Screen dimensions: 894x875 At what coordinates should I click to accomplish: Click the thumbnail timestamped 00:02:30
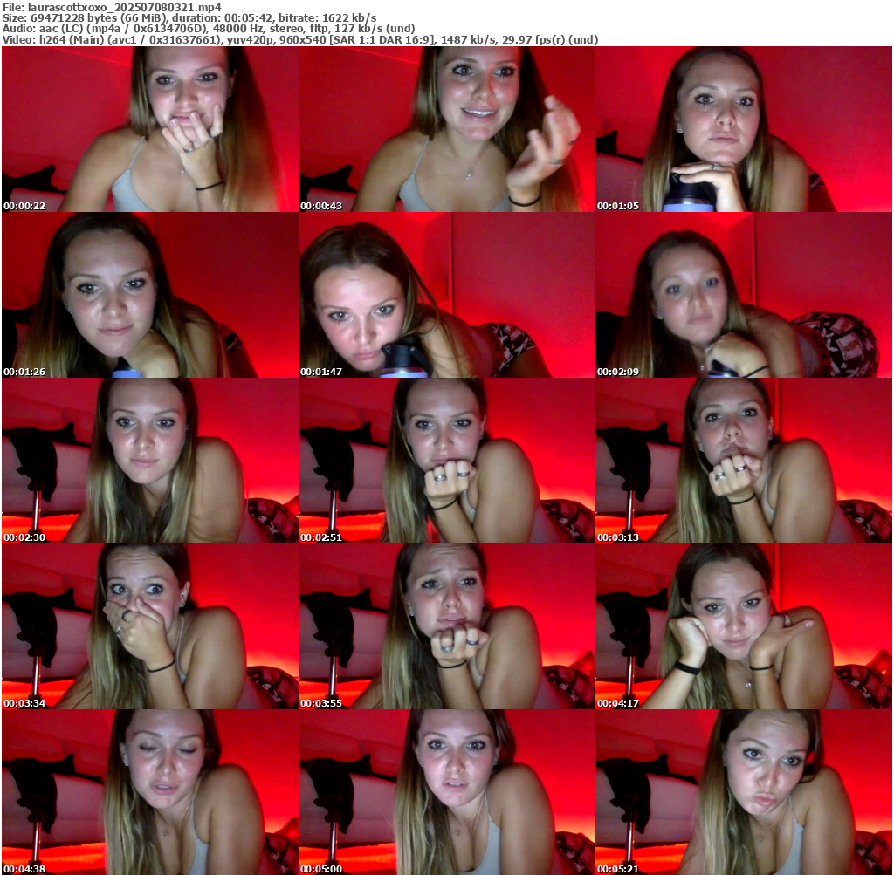150,461
